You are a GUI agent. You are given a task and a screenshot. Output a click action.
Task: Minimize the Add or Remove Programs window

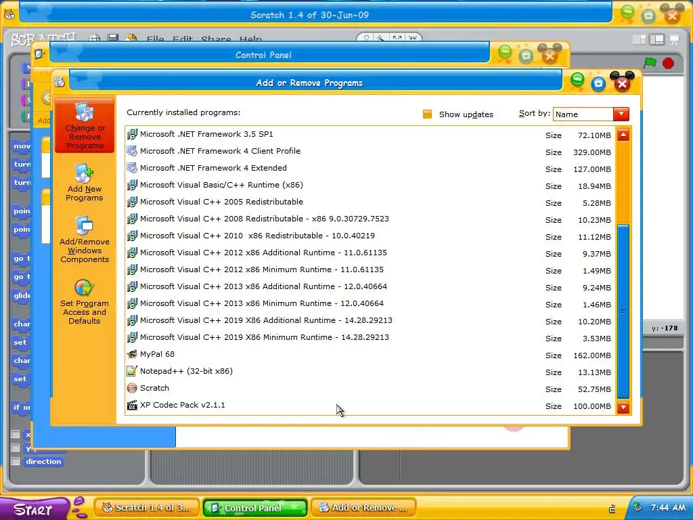click(577, 80)
